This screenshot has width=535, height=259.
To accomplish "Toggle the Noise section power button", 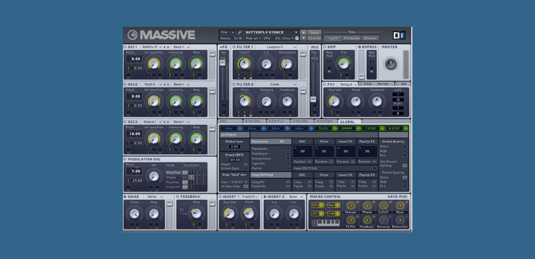I will pos(125,197).
